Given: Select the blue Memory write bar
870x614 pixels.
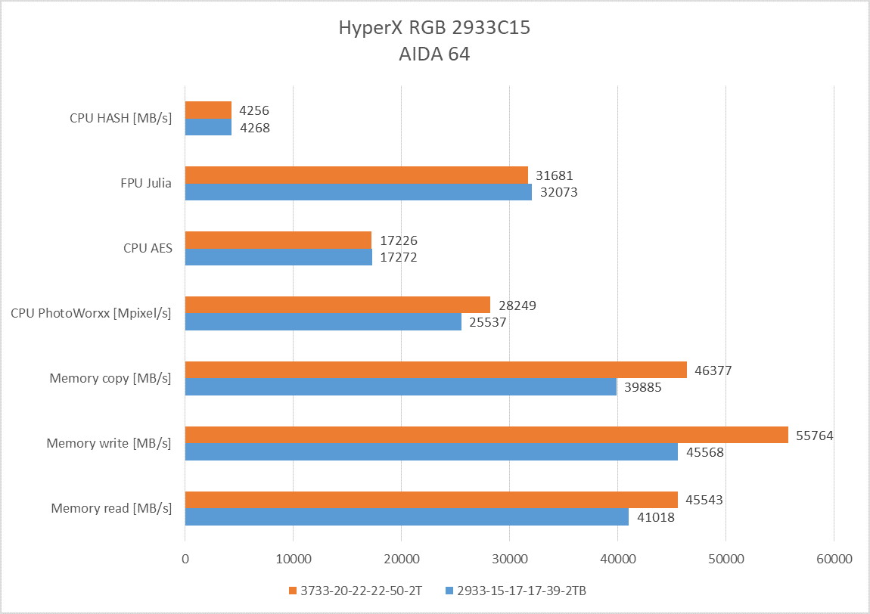Looking at the screenshot, I should (x=431, y=451).
